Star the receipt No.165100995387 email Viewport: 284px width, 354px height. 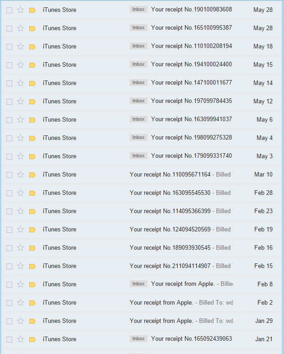tap(21, 28)
